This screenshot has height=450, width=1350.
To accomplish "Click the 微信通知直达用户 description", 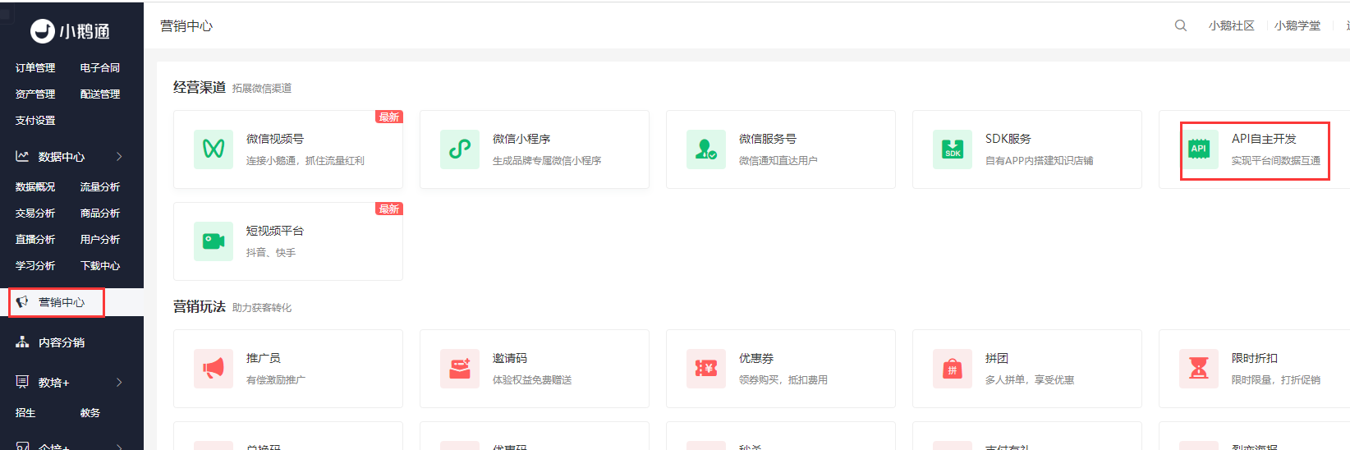I will (x=778, y=161).
